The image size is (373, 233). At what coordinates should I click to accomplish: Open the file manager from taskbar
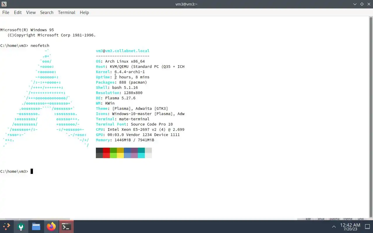pyautogui.click(x=36, y=226)
